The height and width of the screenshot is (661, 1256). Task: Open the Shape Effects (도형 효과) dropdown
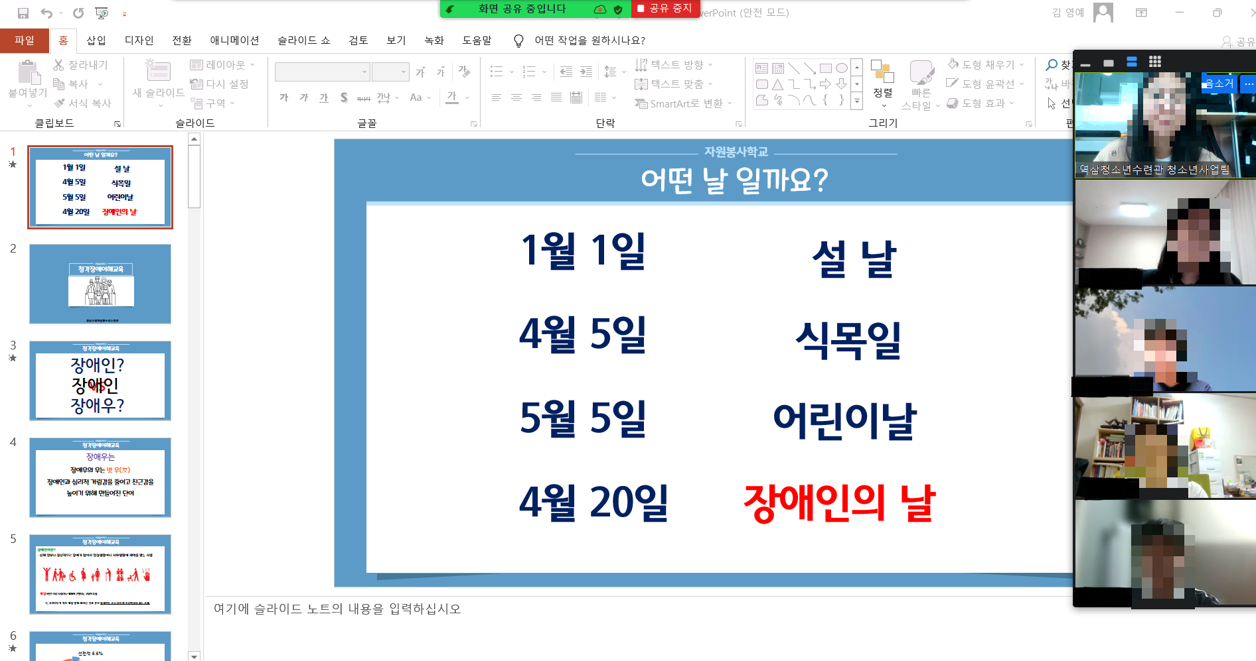pos(981,103)
